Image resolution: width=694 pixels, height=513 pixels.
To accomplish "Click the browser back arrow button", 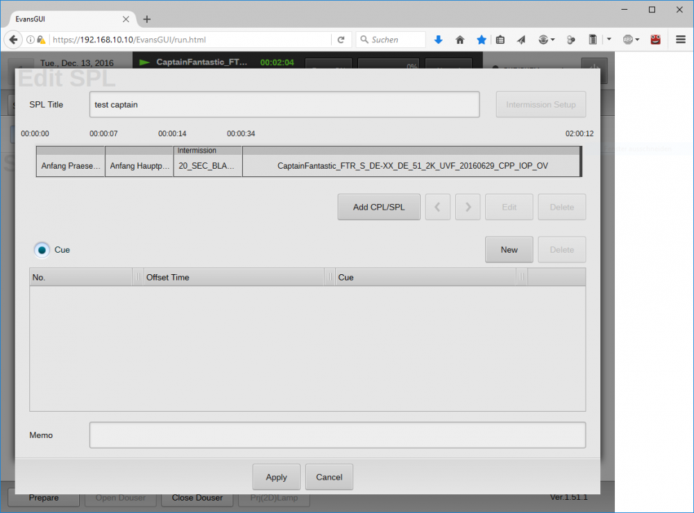I will (13, 40).
